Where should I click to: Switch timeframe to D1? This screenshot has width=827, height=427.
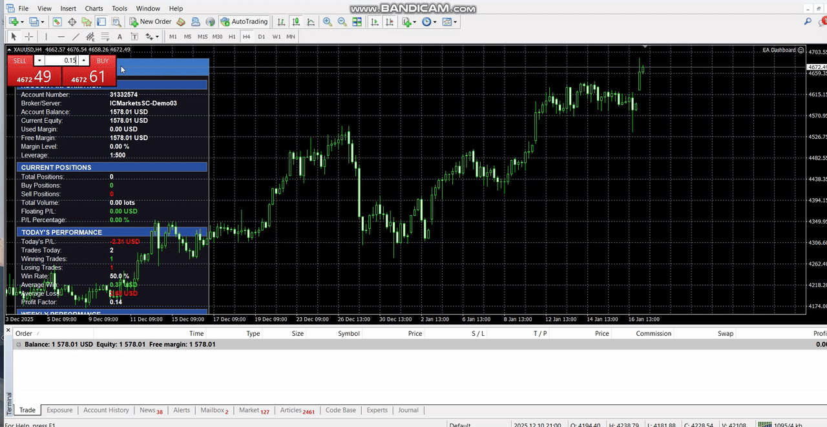(x=262, y=36)
